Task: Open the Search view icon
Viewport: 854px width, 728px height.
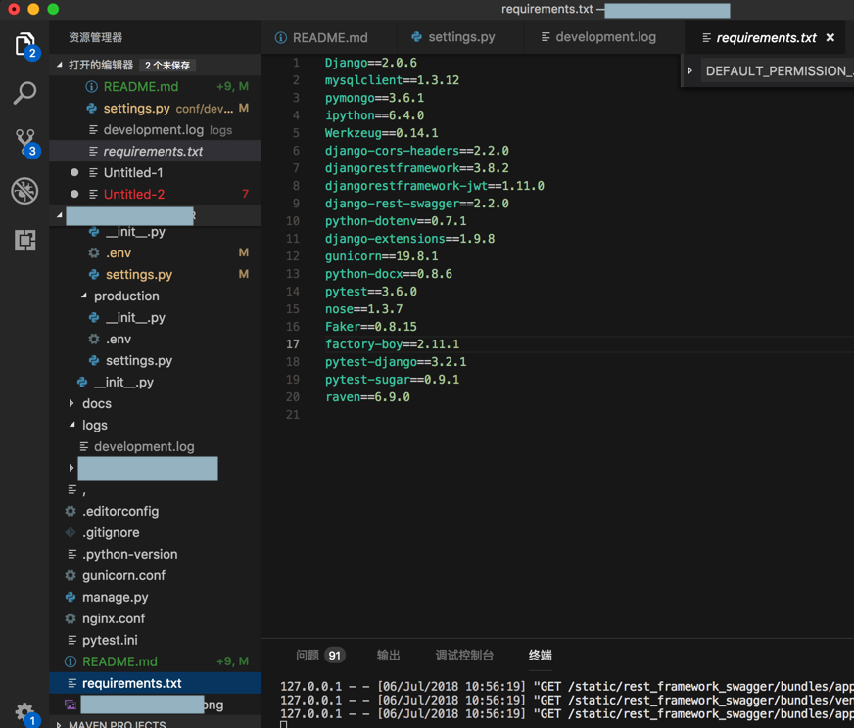Action: click(x=24, y=93)
